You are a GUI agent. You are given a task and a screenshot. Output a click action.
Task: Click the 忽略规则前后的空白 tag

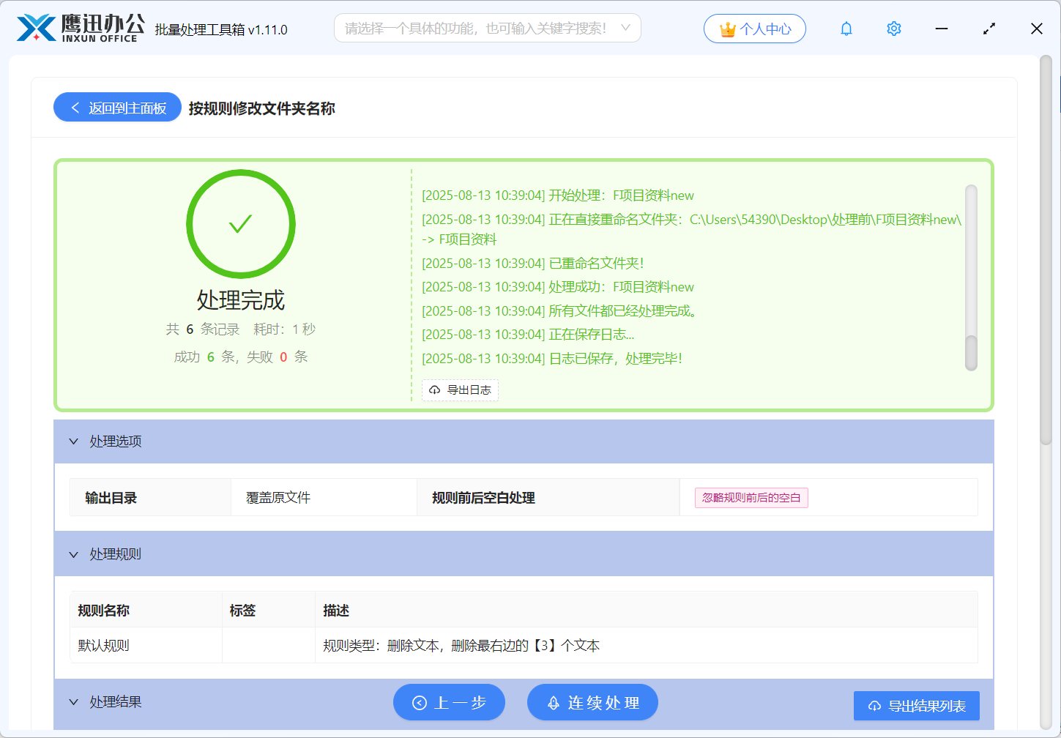(x=751, y=498)
